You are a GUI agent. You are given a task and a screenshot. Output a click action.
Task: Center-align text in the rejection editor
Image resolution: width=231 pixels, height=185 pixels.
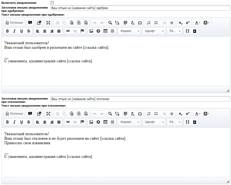[x=45, y=122]
